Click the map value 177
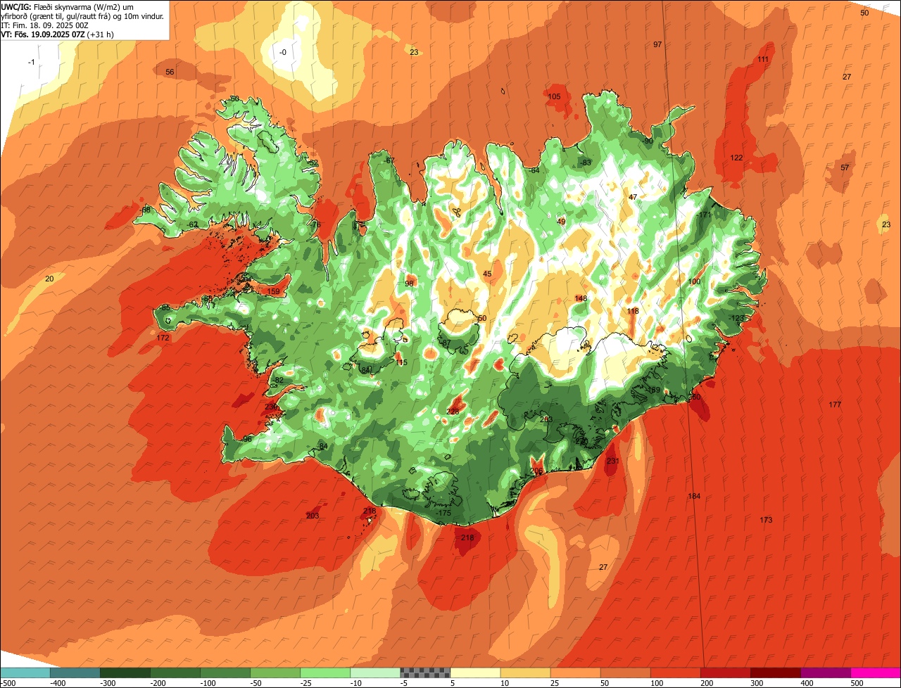 tap(835, 404)
